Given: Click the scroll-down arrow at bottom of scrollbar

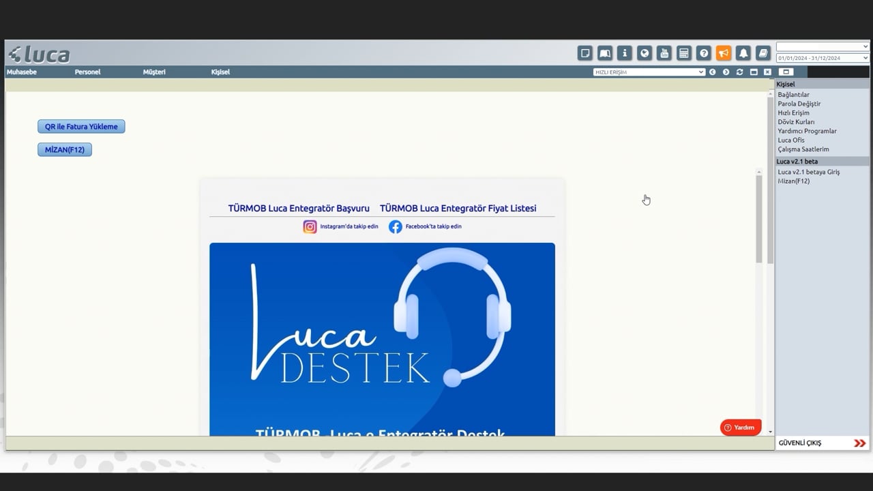Looking at the screenshot, I should [771, 432].
